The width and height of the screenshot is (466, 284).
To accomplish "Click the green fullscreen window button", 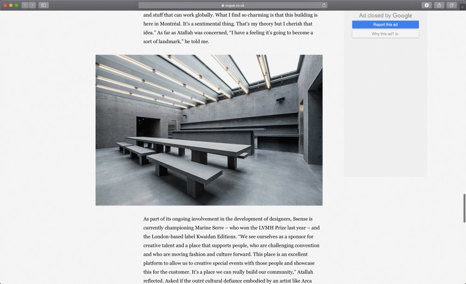I will point(16,5).
